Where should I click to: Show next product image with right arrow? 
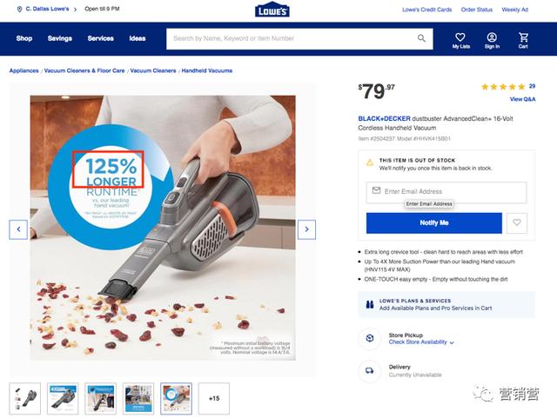point(306,229)
